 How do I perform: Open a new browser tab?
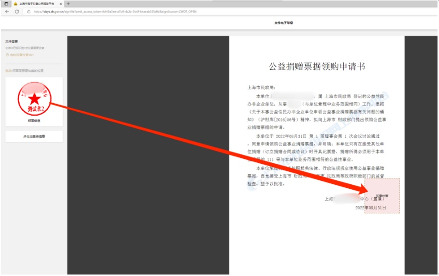[68, 3]
